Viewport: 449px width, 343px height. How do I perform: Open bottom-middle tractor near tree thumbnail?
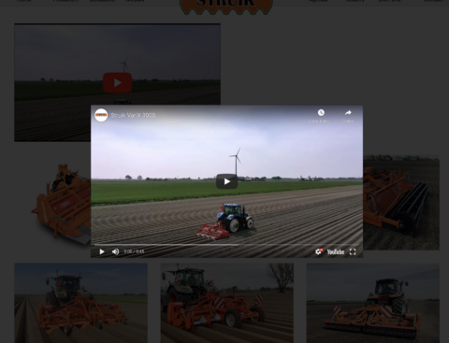pos(227,303)
